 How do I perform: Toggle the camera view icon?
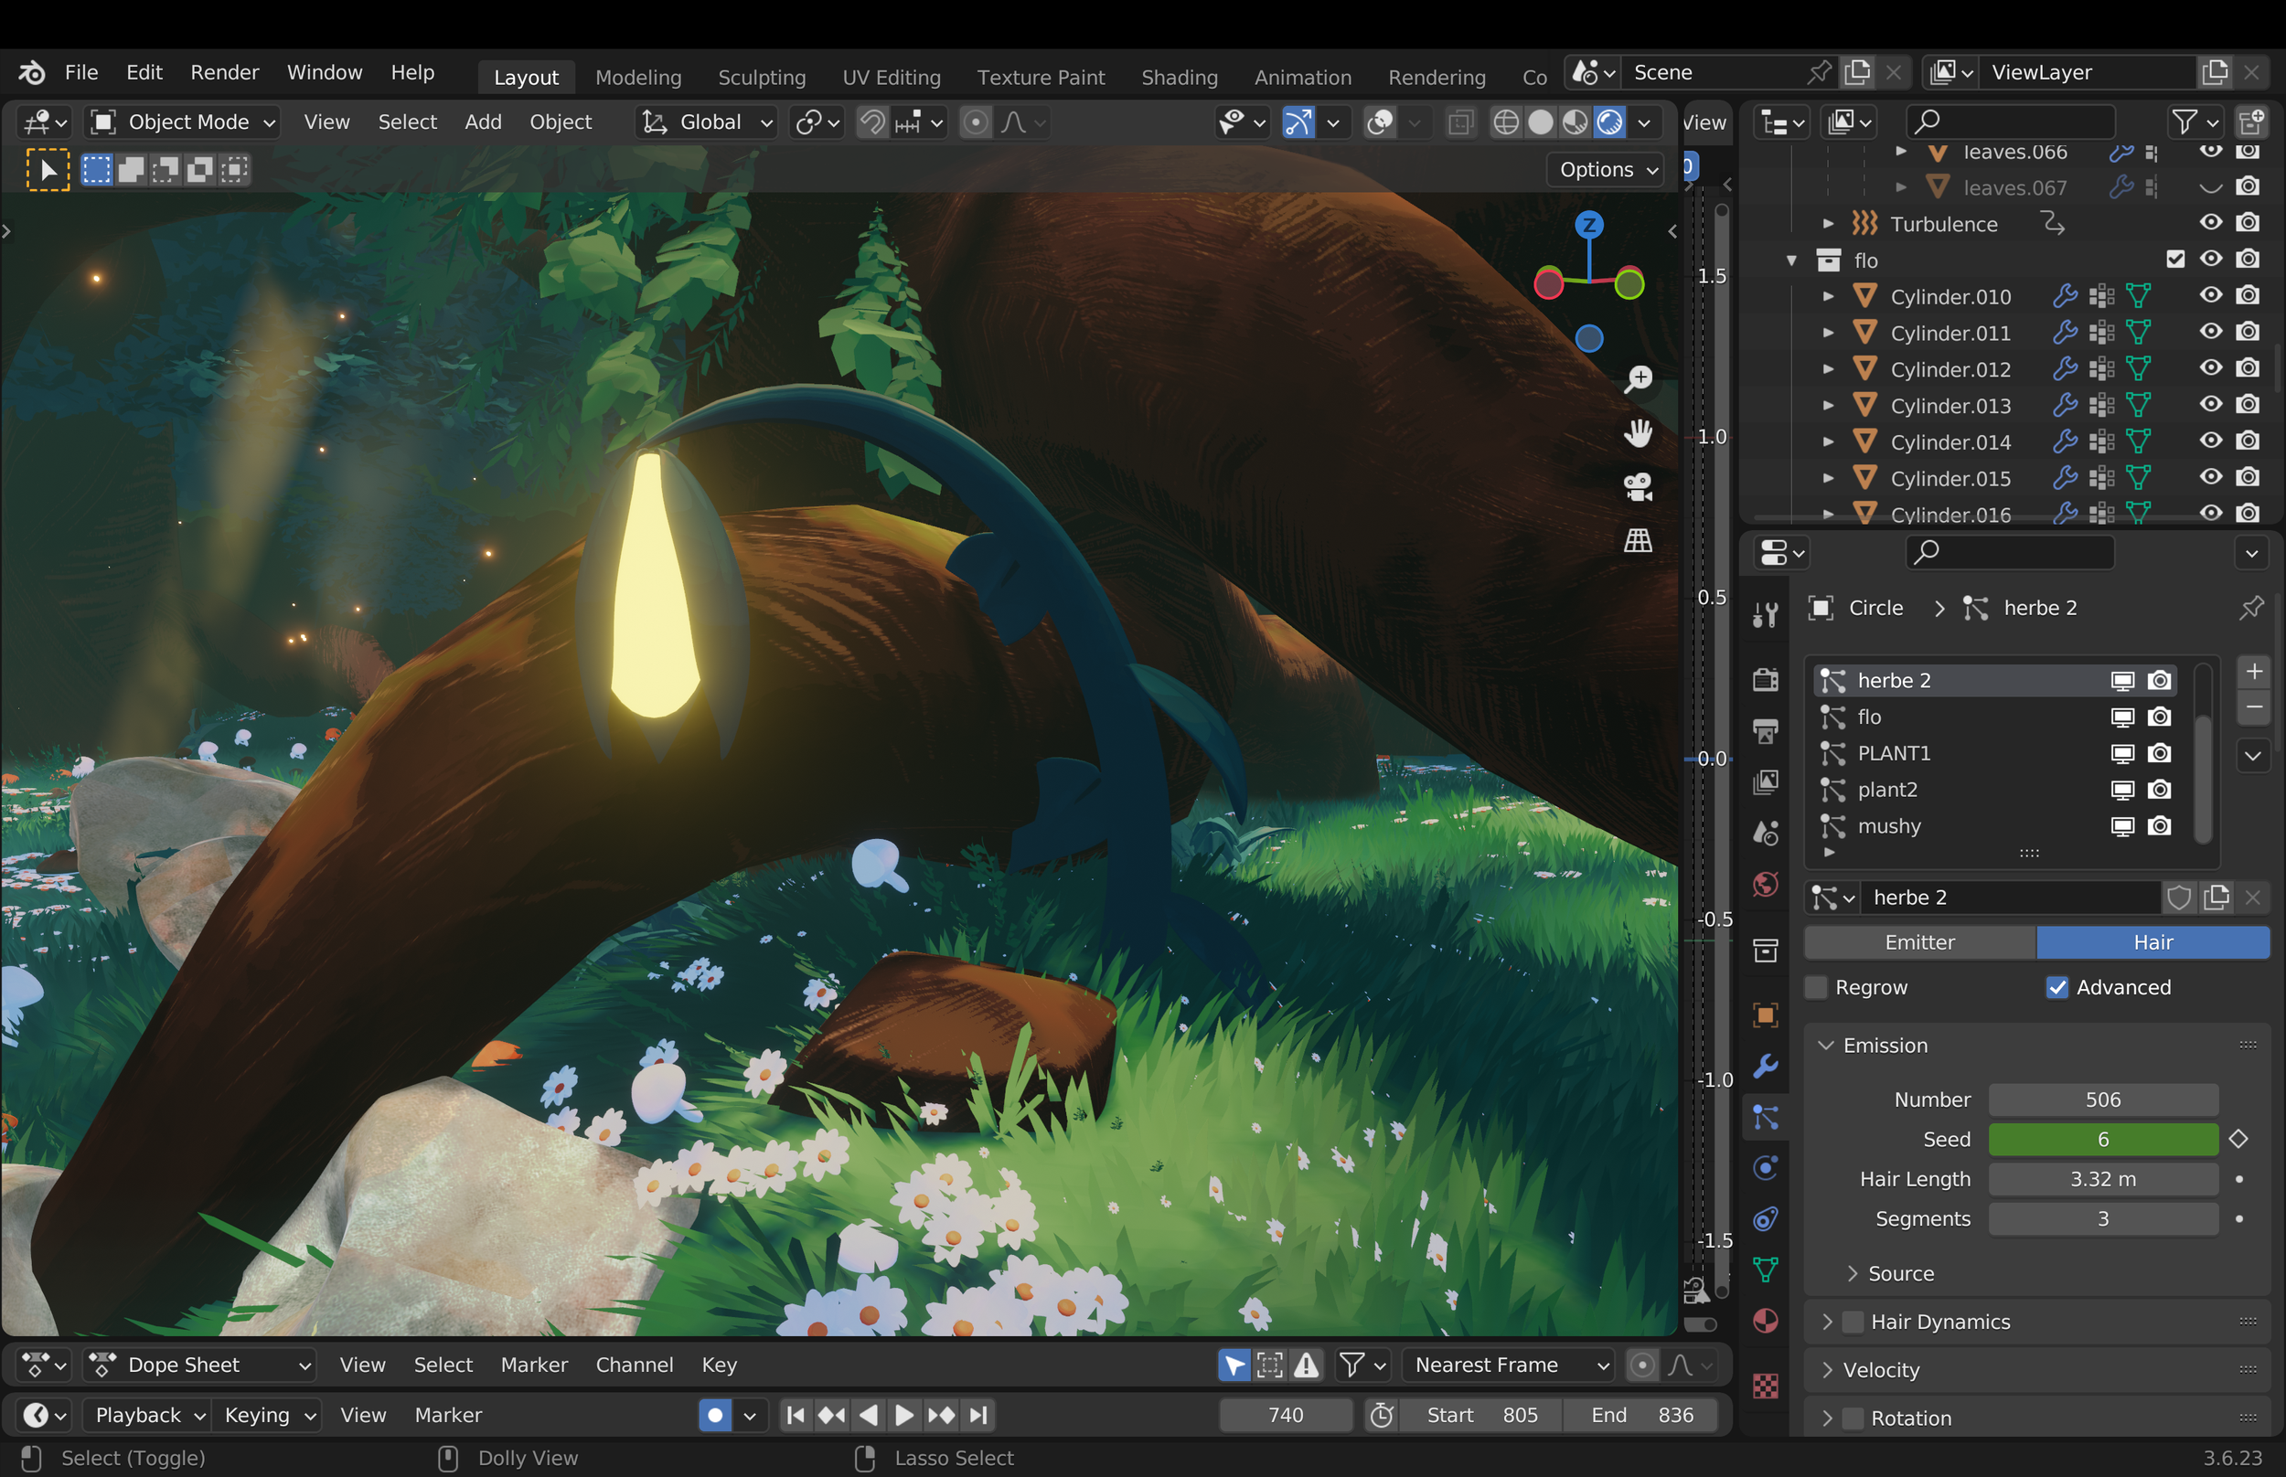(1638, 486)
